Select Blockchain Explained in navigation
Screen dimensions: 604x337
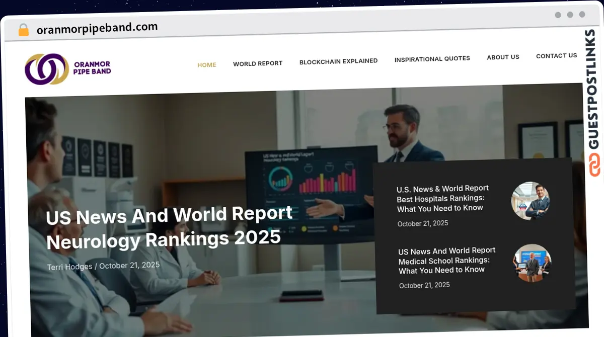339,61
